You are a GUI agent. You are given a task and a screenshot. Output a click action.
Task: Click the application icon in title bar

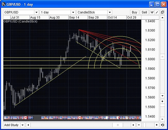(x=4, y=4)
